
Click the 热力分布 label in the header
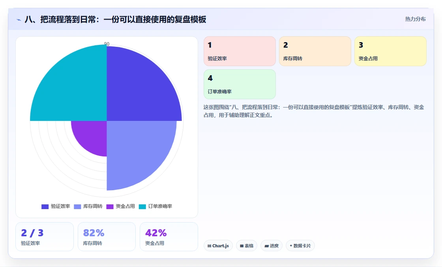pyautogui.click(x=415, y=19)
